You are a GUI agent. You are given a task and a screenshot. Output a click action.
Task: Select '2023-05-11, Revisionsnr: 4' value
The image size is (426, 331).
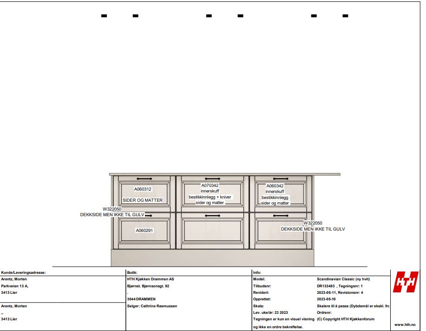pos(340,292)
